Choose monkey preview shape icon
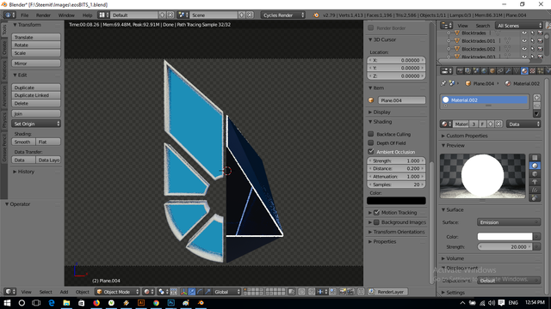This screenshot has height=309, width=551. click(535, 182)
